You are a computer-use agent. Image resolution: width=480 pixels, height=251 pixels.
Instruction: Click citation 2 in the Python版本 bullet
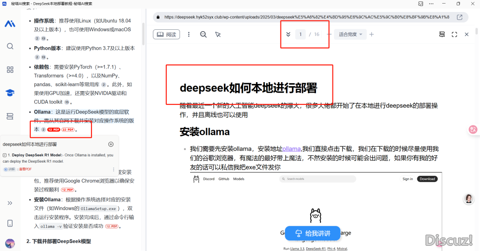click(37, 57)
